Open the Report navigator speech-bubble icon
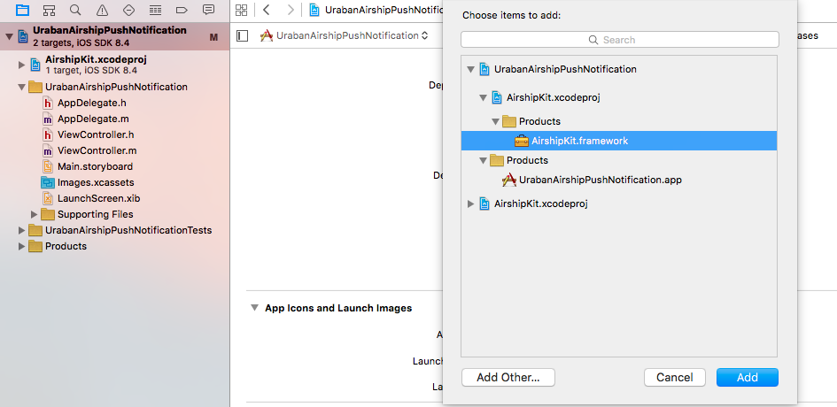The image size is (837, 407). 209,10
